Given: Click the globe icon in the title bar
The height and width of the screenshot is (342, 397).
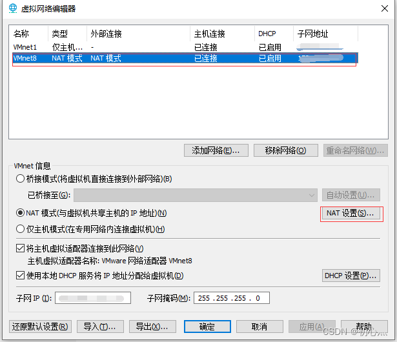Looking at the screenshot, I should (13, 8).
